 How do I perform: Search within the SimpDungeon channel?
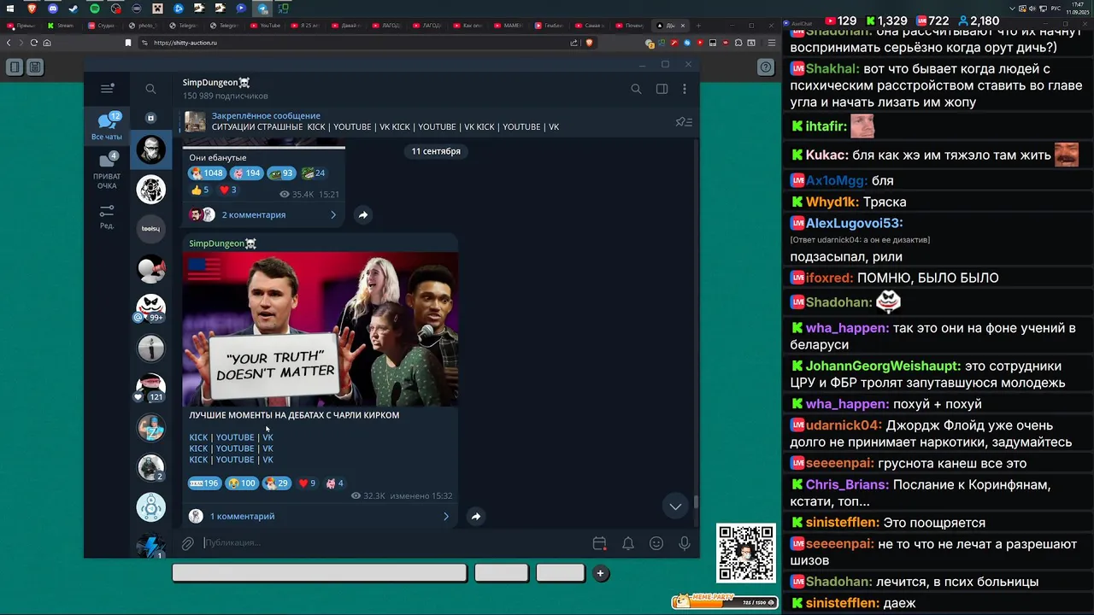636,89
